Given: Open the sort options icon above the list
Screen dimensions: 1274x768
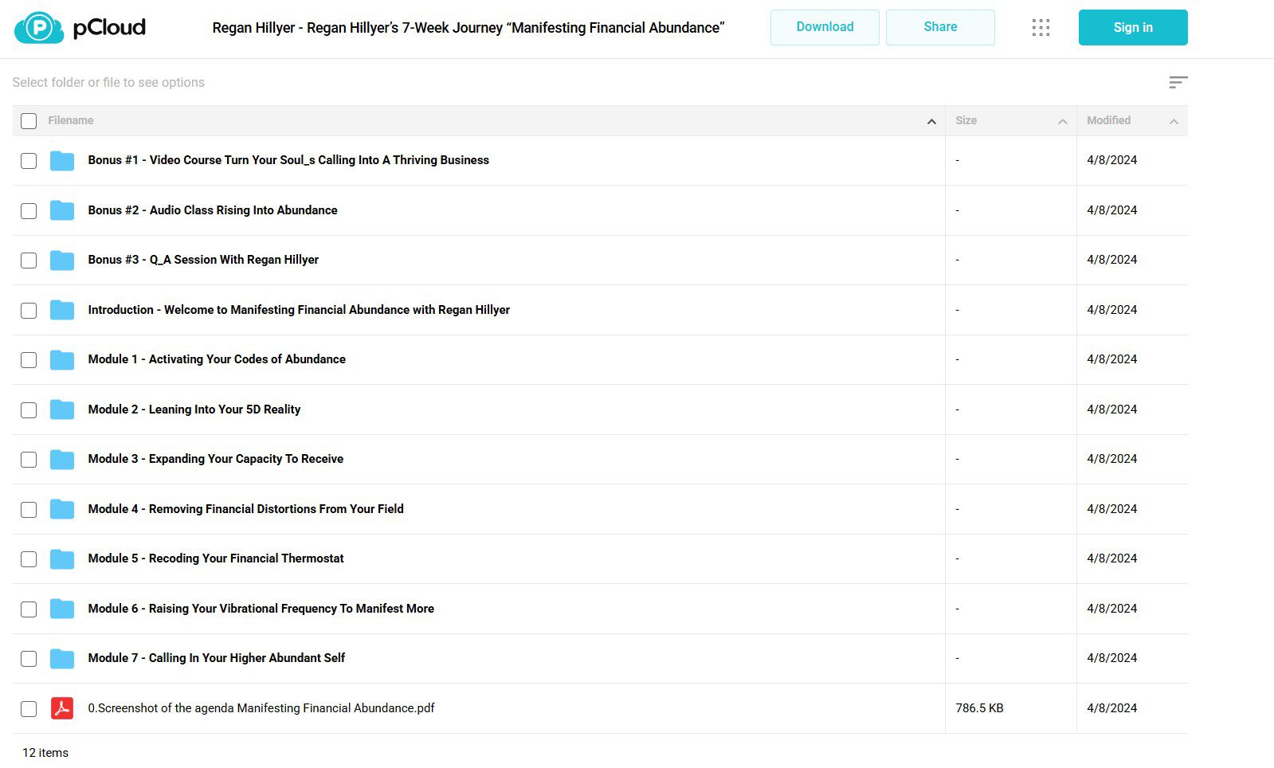Looking at the screenshot, I should coord(1178,82).
